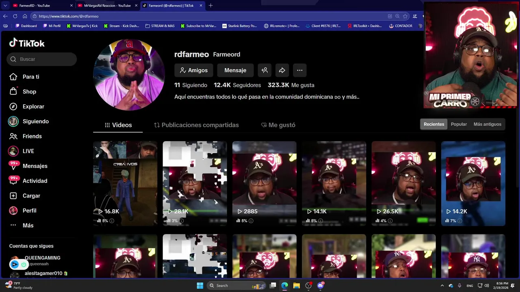
Task: Click the 323.3K Me gusta count
Action: 291,85
